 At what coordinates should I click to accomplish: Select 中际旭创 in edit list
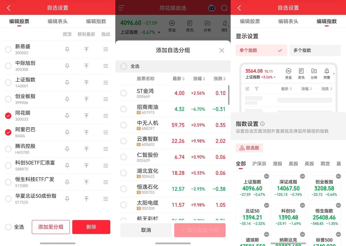[8, 66]
